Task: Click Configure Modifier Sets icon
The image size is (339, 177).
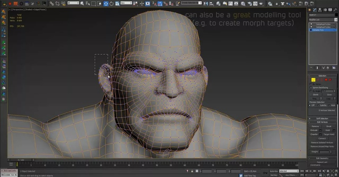Action: click(x=334, y=68)
